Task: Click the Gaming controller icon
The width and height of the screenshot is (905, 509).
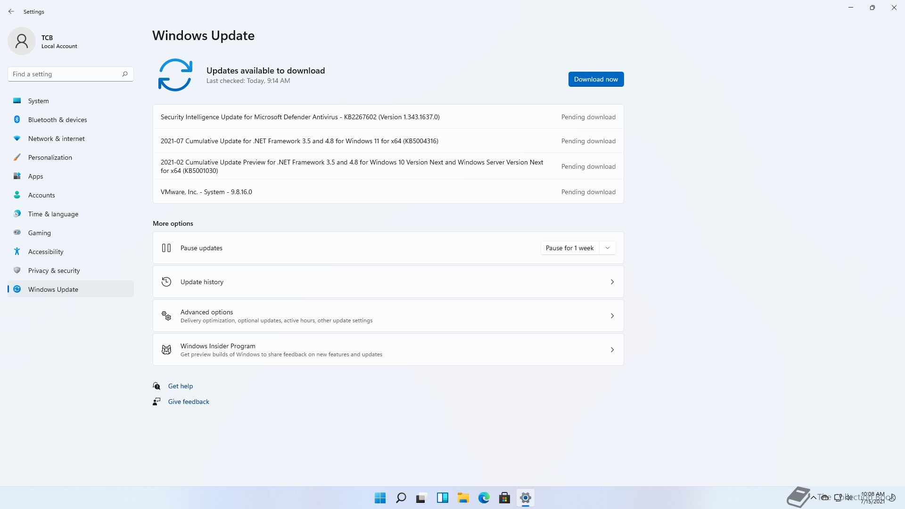Action: [17, 232]
